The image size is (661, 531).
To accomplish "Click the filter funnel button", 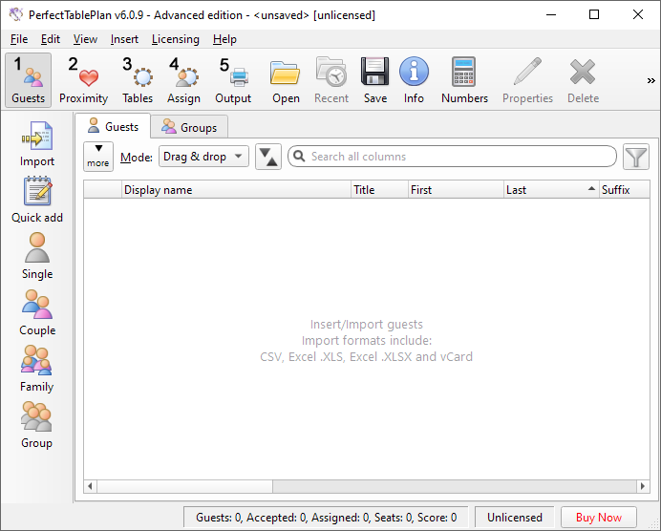I will [636, 157].
